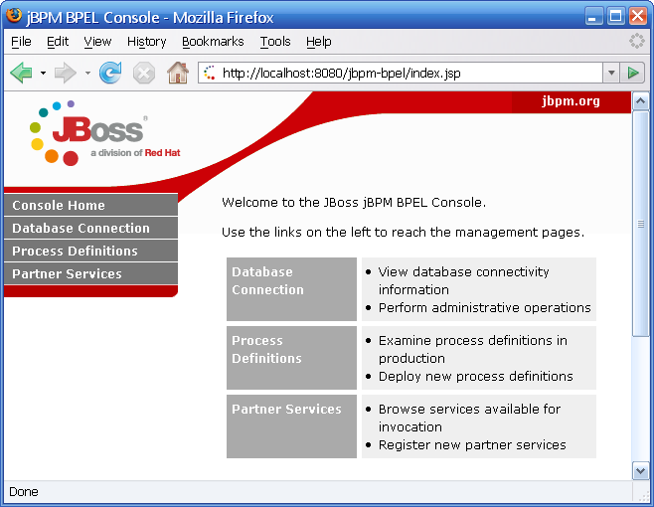Open the Back history dropdown arrow
Image resolution: width=654 pixels, height=507 pixels.
(x=43, y=73)
